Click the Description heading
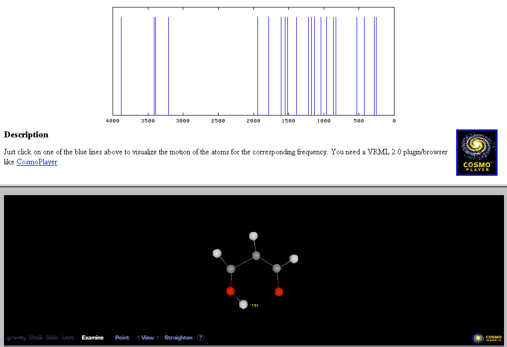Screen dimensions: 507x347 pyautogui.click(x=26, y=135)
